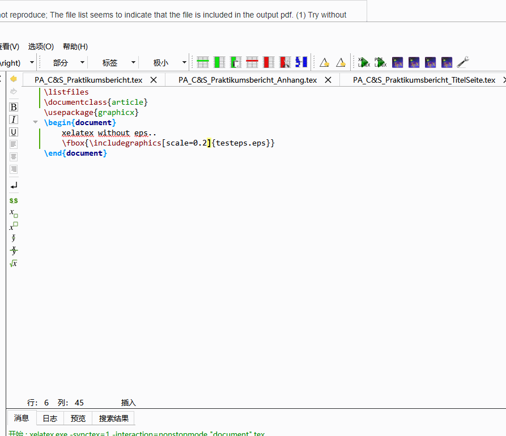
Task: Toggle underline formatting
Action: pos(13,131)
